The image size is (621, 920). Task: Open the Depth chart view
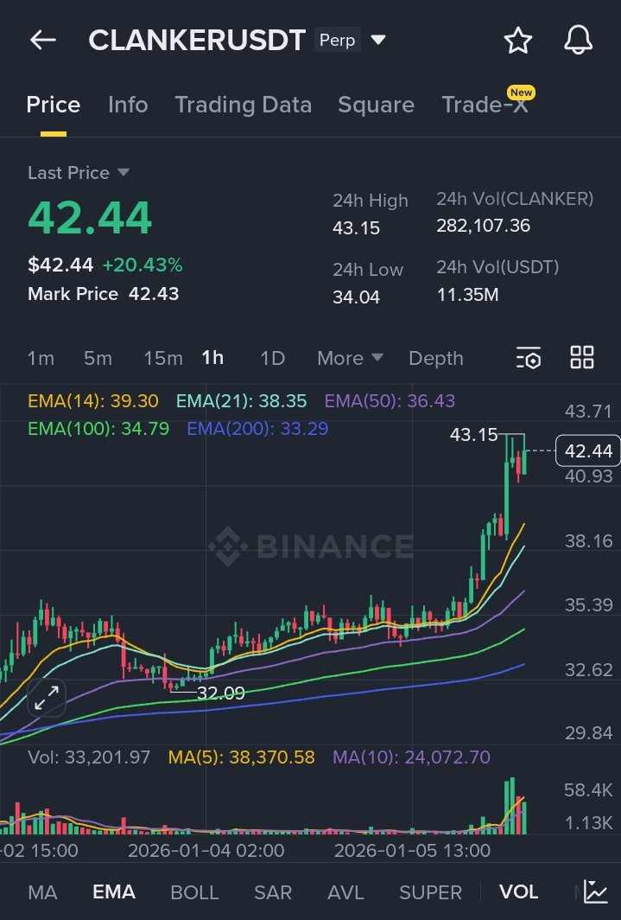coord(436,358)
